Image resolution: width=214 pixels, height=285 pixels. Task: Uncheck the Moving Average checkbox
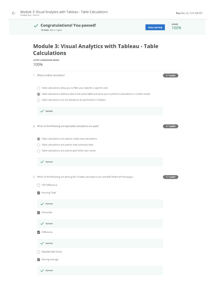[38, 260]
